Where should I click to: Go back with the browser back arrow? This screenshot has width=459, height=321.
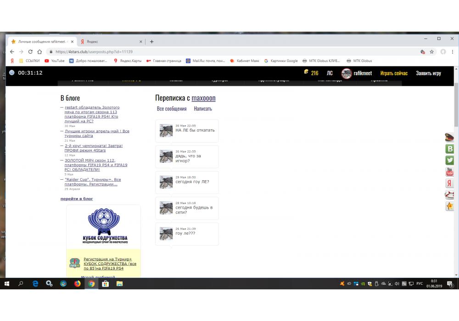pyautogui.click(x=12, y=52)
